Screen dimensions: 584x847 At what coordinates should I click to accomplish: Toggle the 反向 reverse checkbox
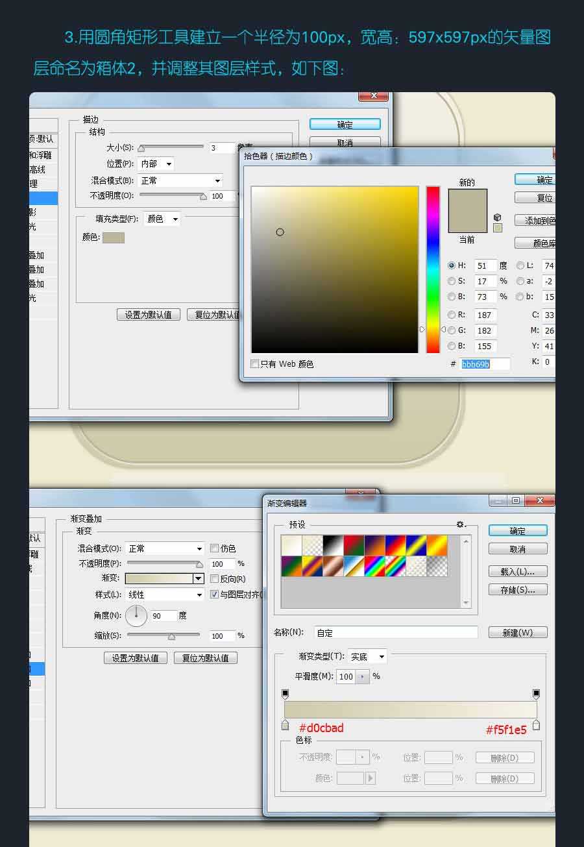pyautogui.click(x=214, y=579)
